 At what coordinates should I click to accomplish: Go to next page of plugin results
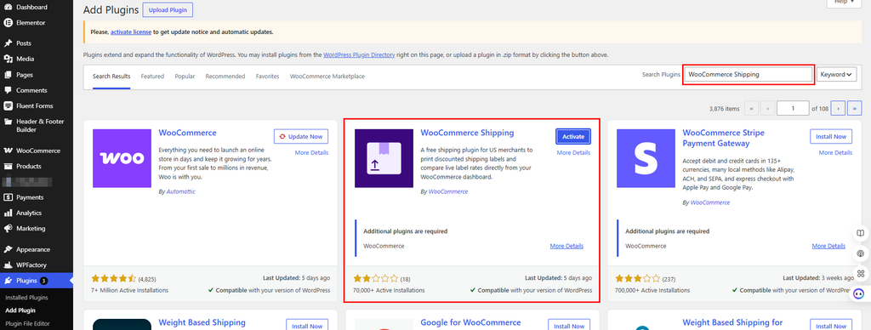point(839,108)
